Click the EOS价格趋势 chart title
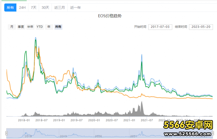 (x=110, y=16)
